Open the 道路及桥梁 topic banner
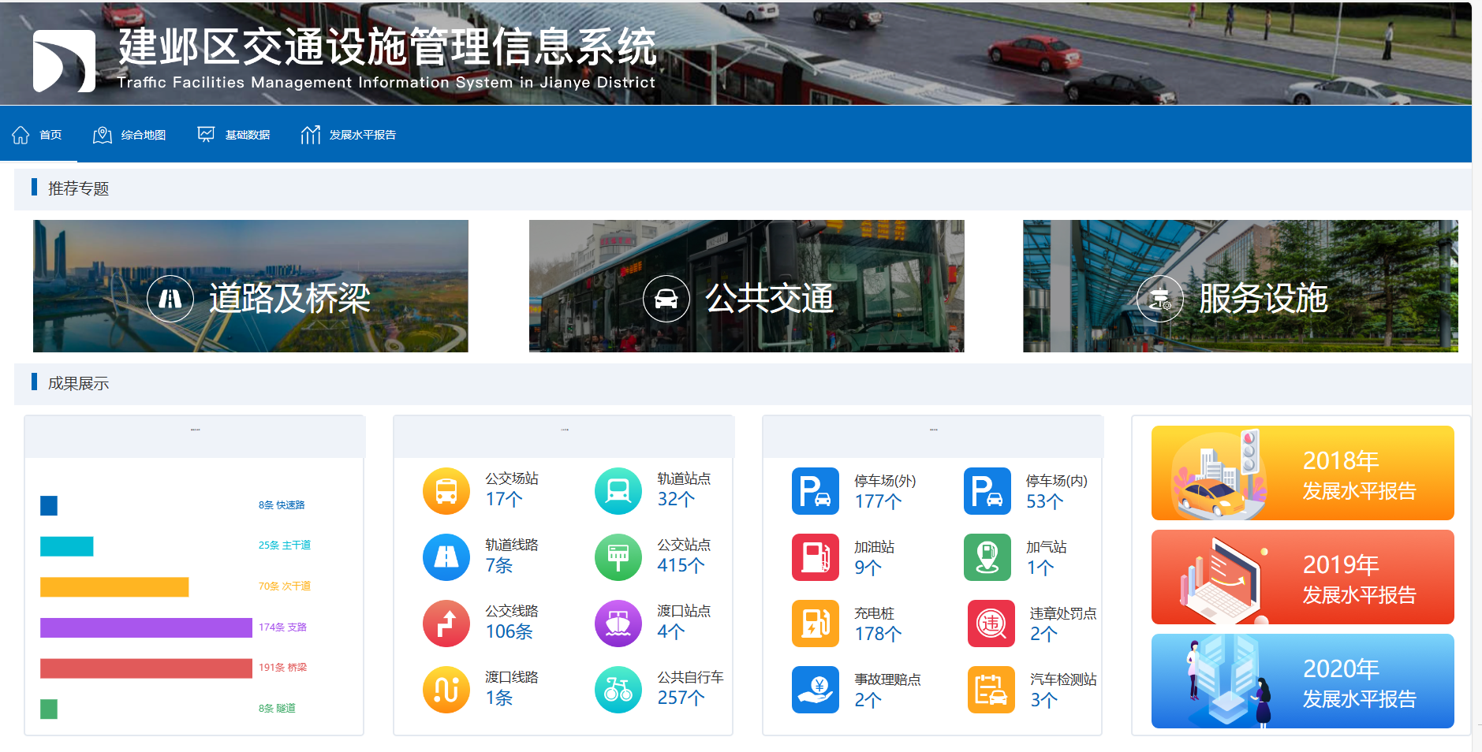 click(x=251, y=286)
